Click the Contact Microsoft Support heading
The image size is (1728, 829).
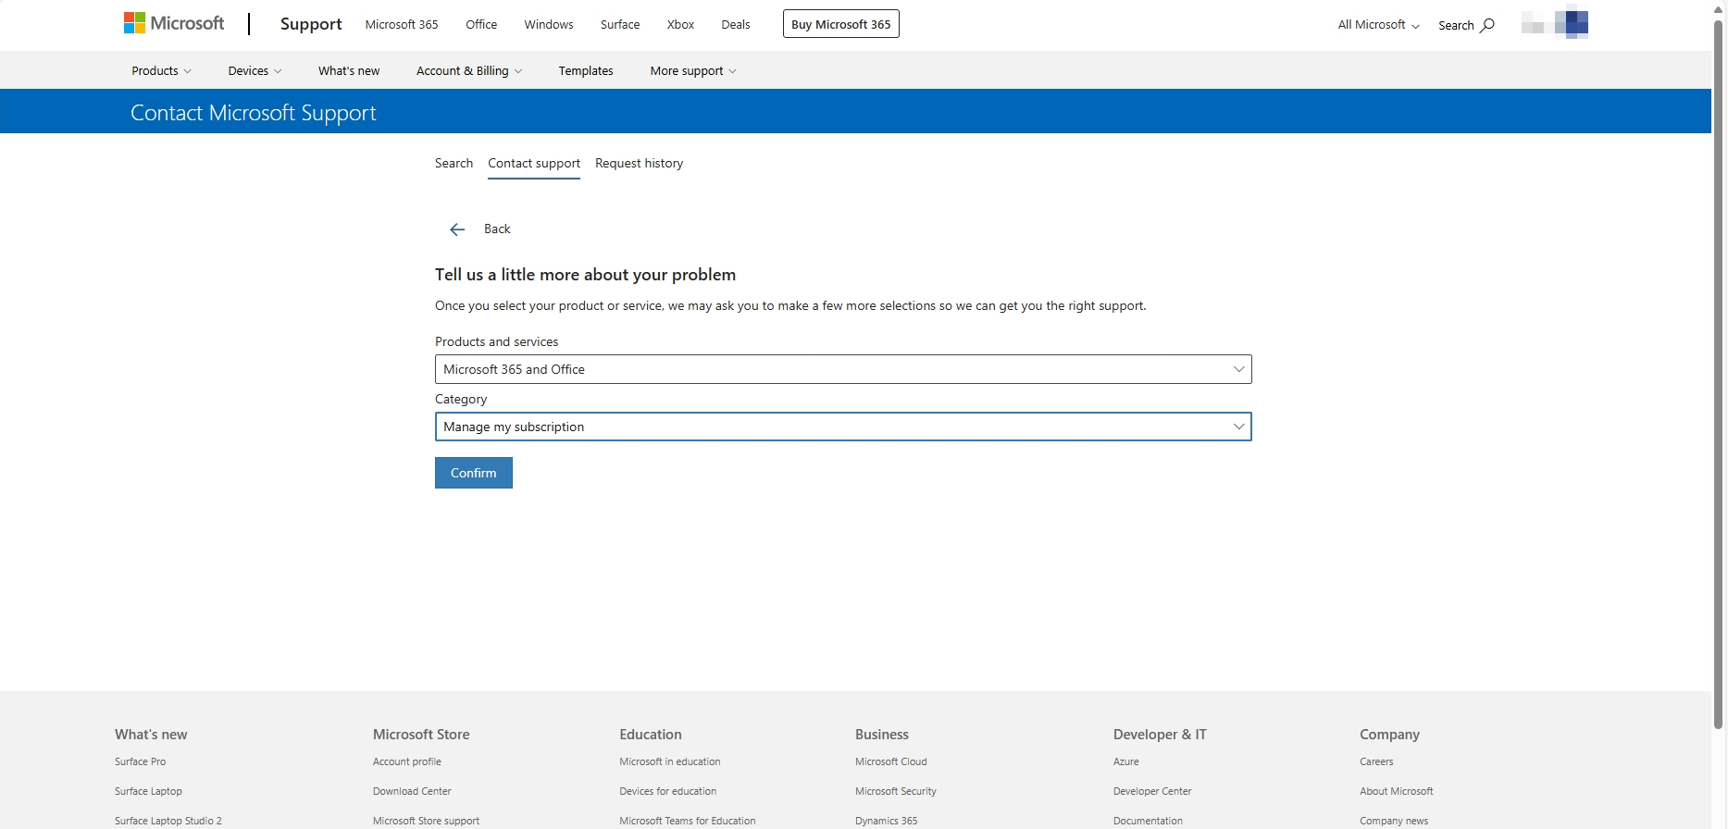click(254, 113)
